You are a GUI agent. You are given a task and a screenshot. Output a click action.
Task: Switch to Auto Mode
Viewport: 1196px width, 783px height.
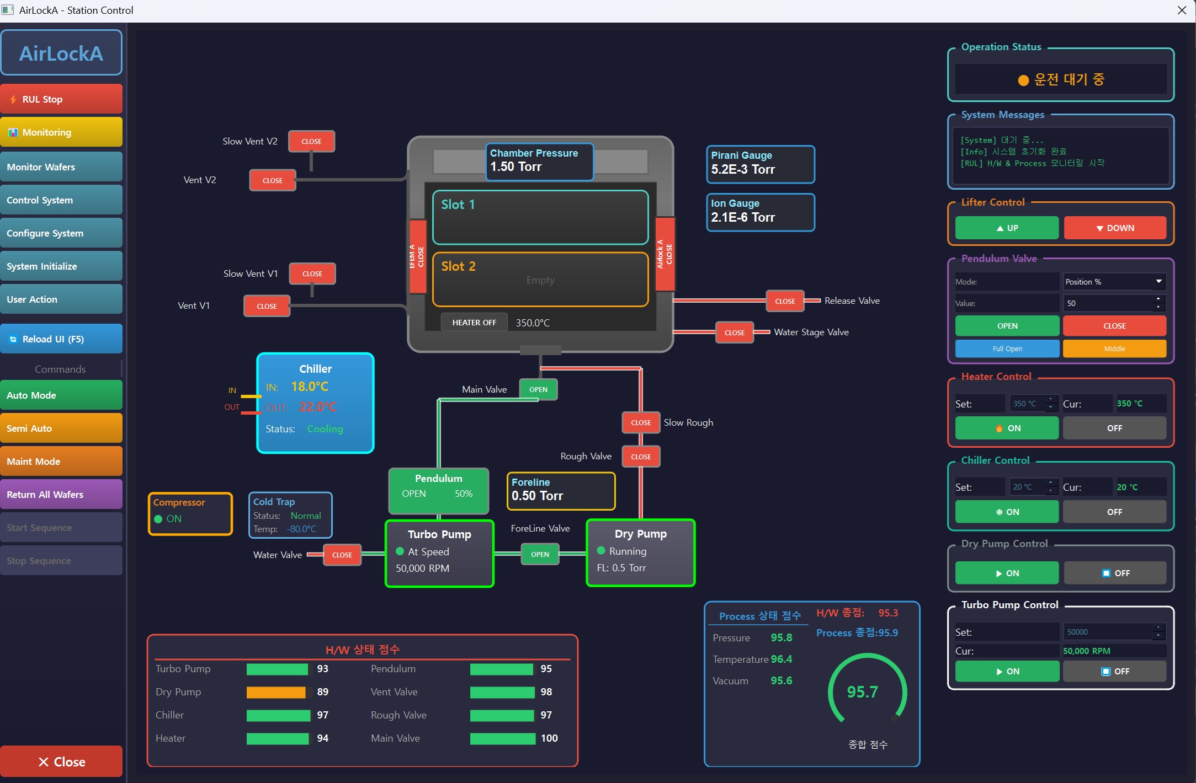(x=61, y=395)
